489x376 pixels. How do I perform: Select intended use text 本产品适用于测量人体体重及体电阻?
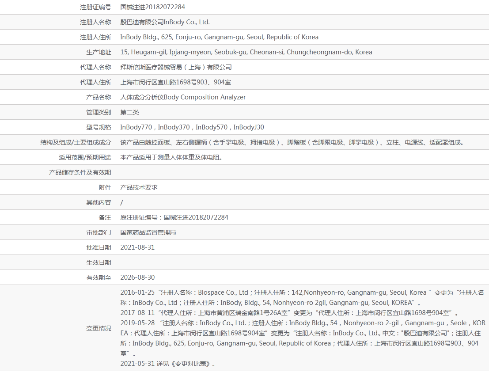click(172, 157)
